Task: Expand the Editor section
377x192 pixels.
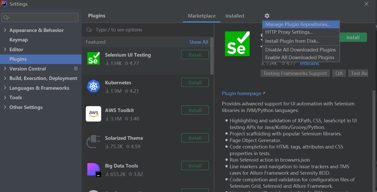Action: [5, 49]
